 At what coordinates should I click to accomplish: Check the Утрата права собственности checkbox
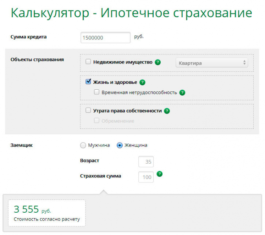click(88, 110)
